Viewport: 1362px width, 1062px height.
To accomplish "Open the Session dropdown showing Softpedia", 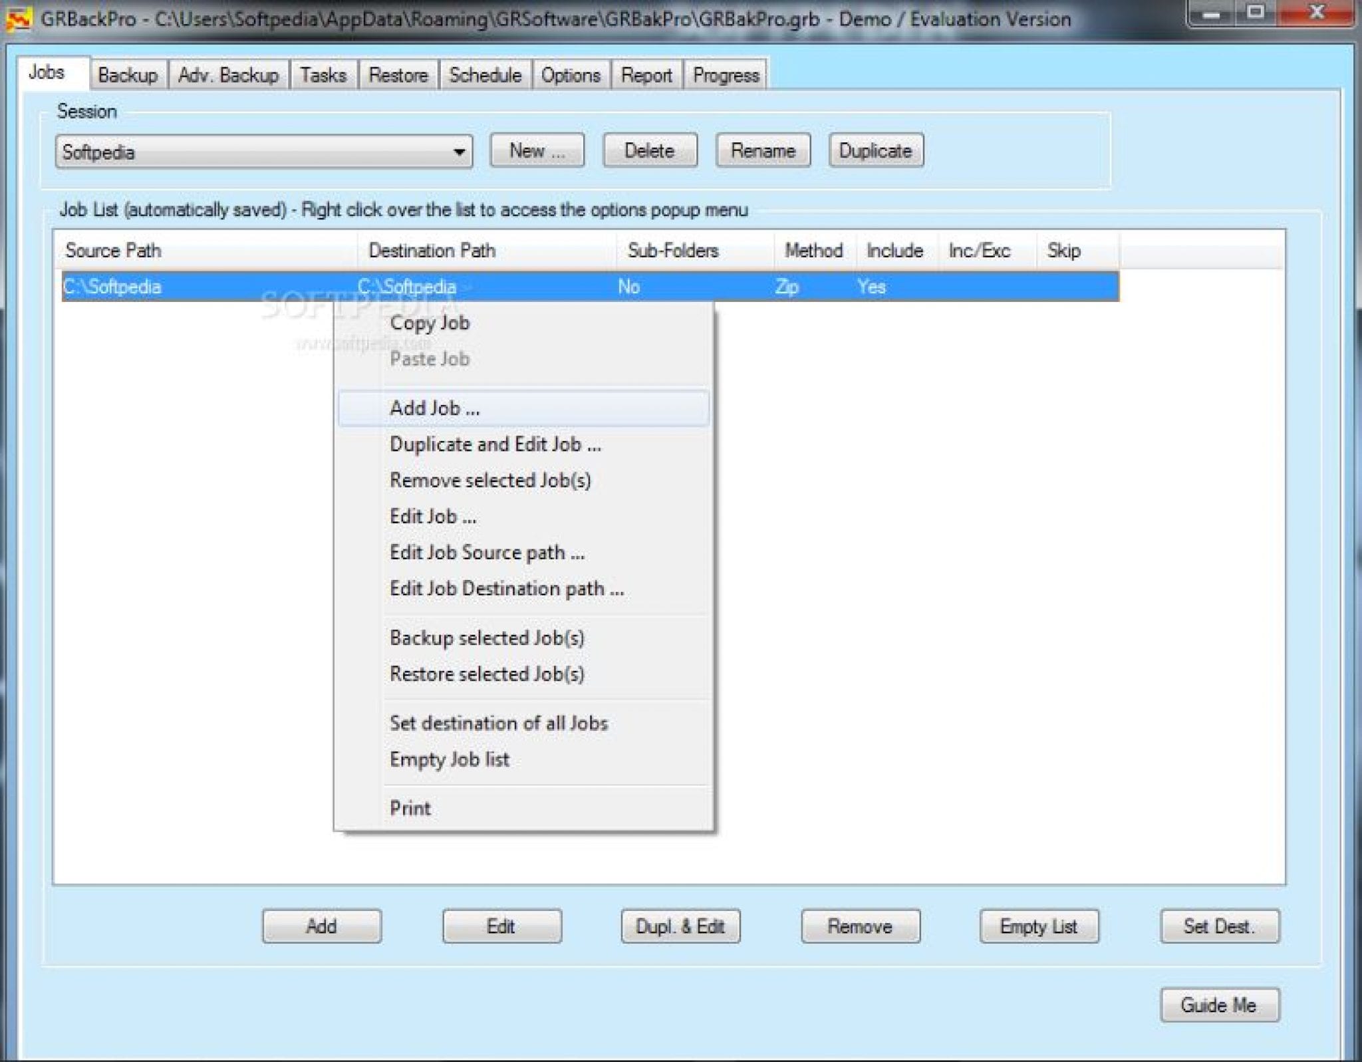I will [x=461, y=152].
